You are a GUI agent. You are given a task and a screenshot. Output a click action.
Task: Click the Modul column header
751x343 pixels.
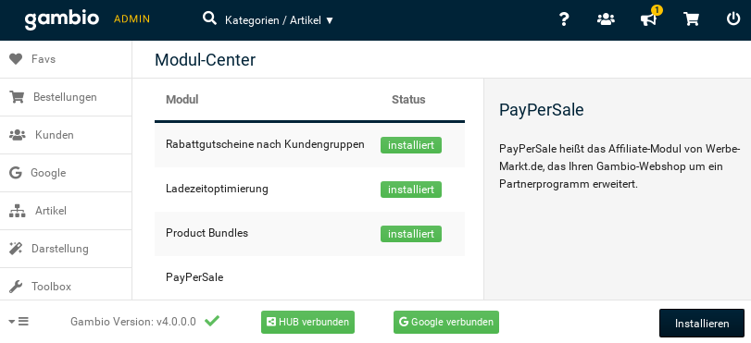[x=182, y=100]
